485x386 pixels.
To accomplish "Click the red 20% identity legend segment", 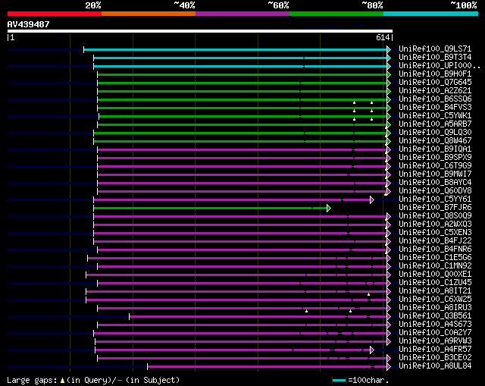I will pos(55,14).
